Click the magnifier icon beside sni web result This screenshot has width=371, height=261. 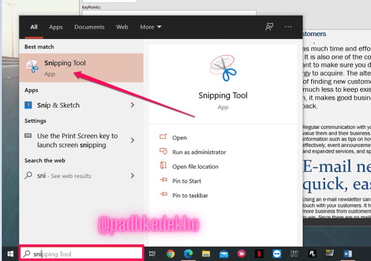pos(28,175)
